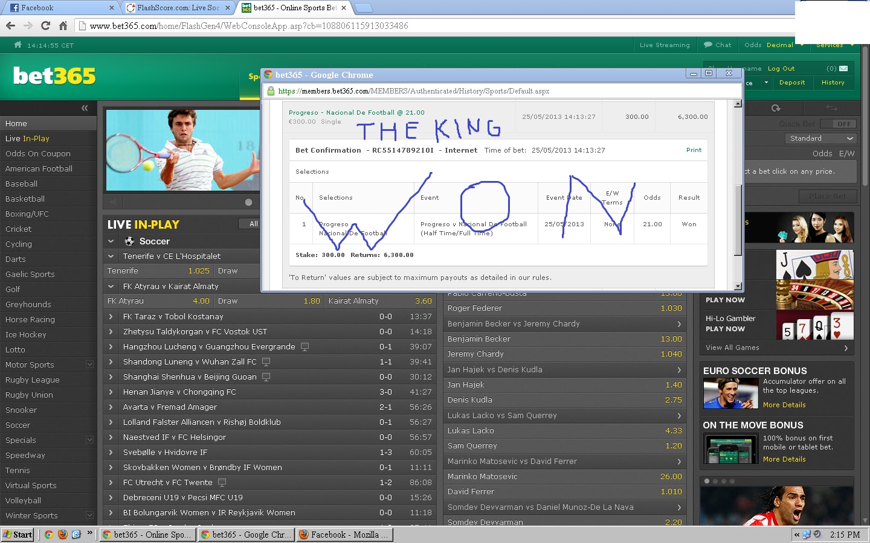Expand Winter Sports submenu arrow
The width and height of the screenshot is (870, 543).
(x=89, y=515)
